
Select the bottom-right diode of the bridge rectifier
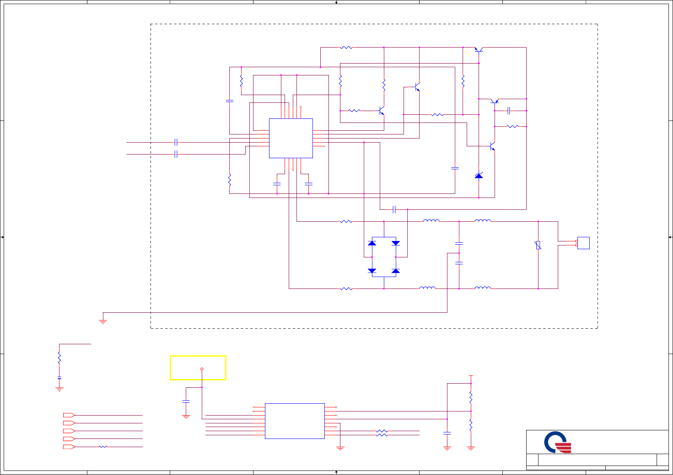pos(396,271)
